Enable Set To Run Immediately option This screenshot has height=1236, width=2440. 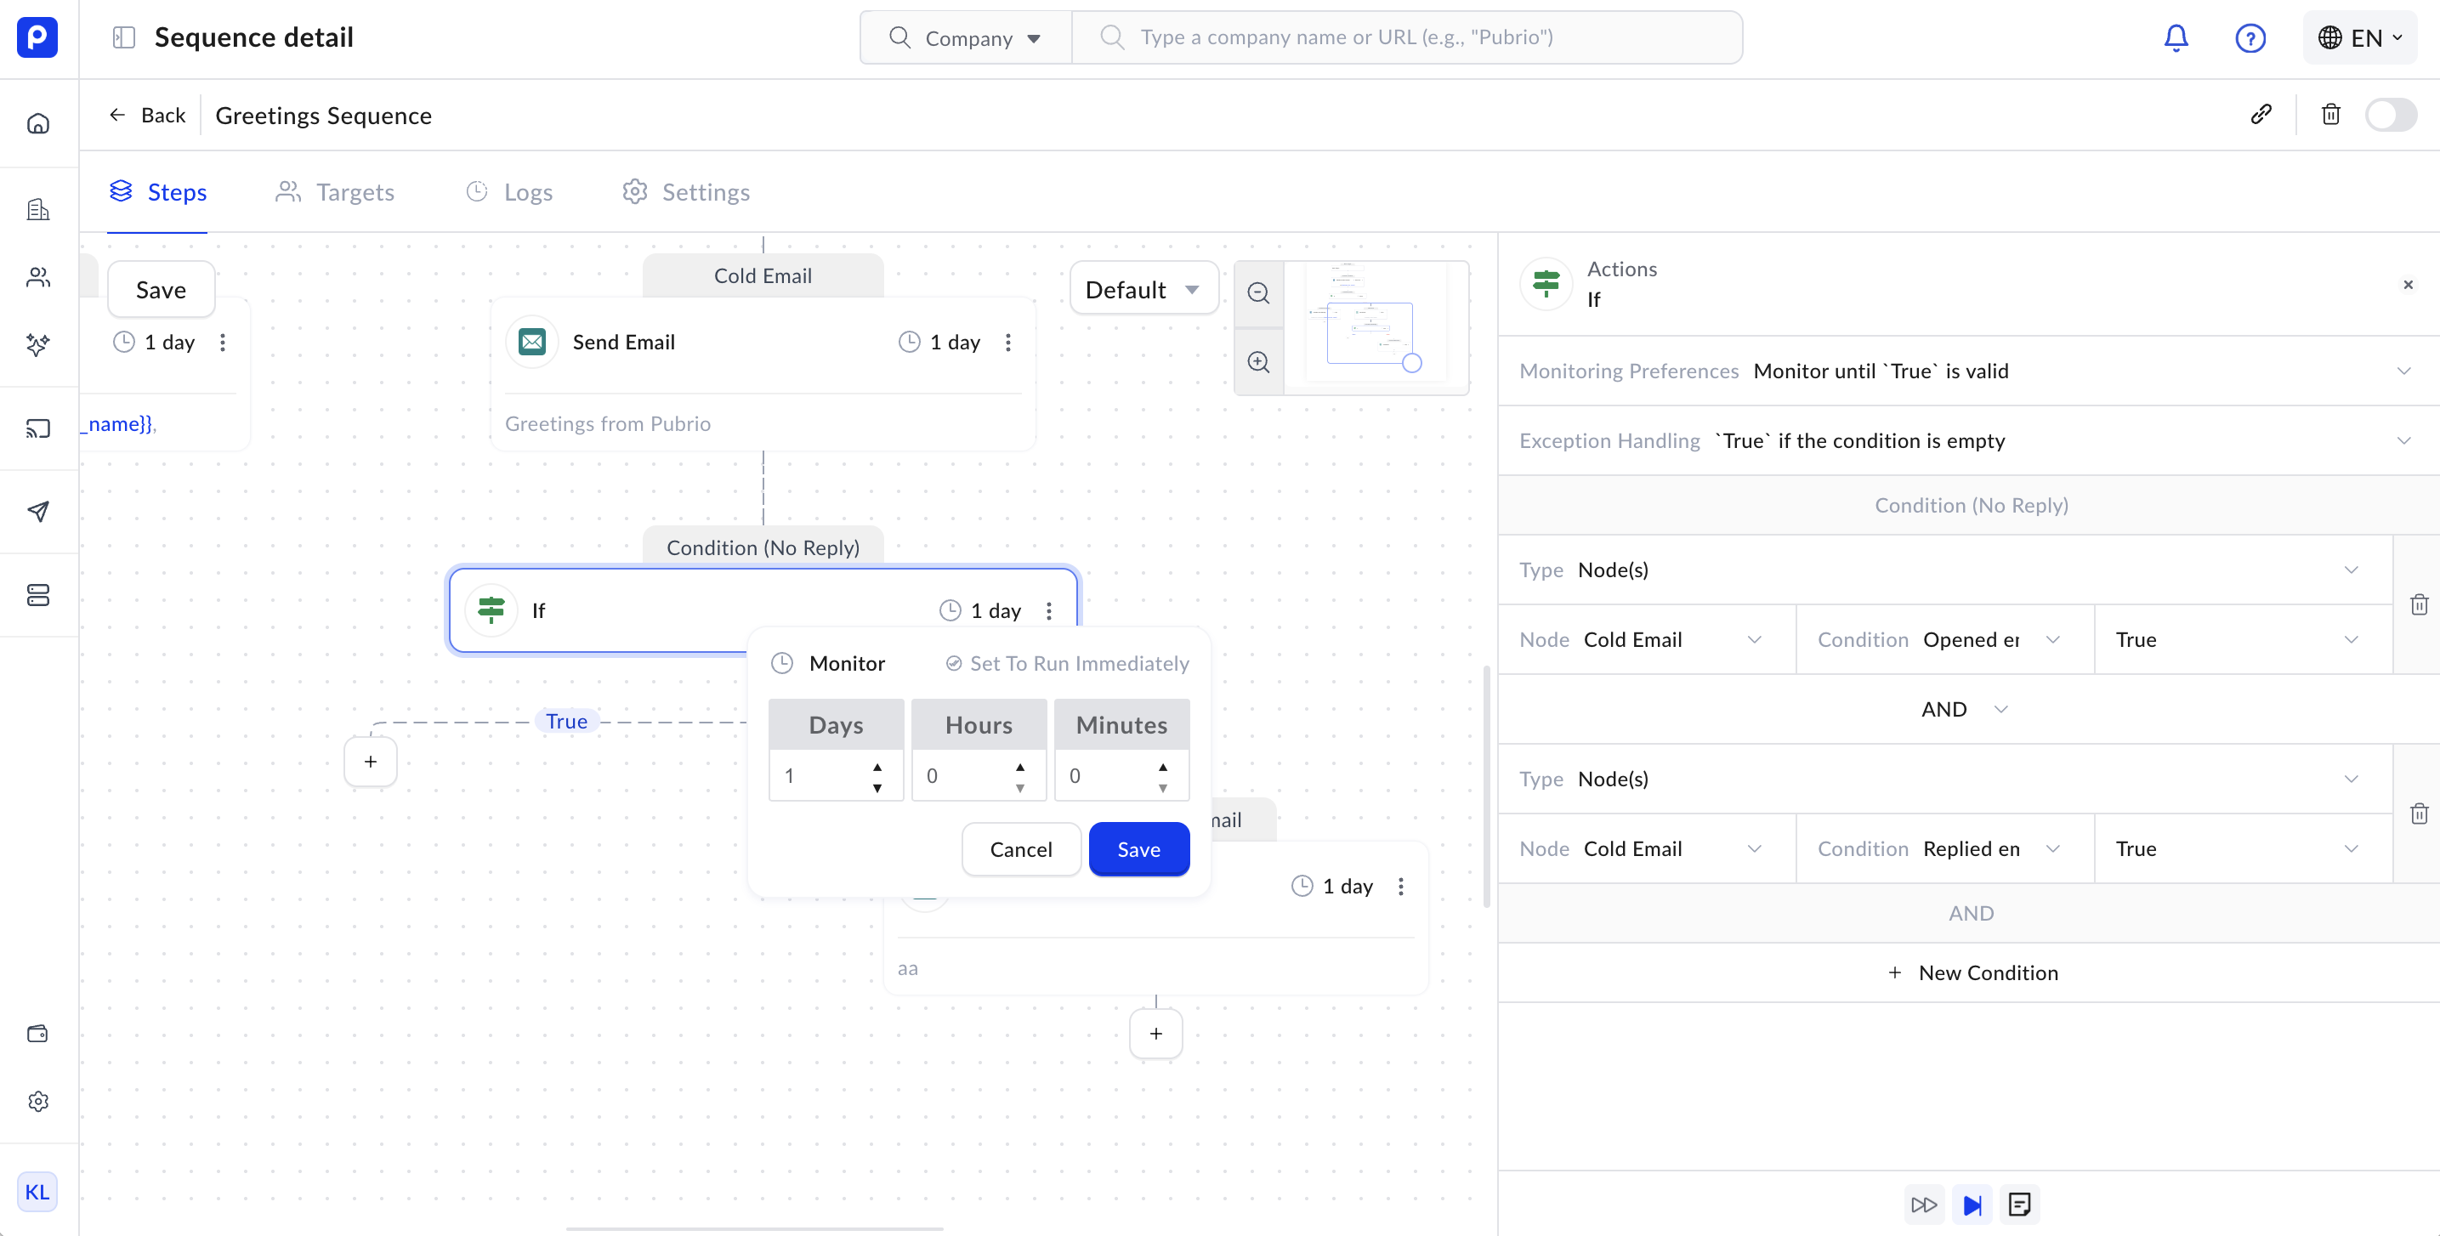click(1067, 663)
